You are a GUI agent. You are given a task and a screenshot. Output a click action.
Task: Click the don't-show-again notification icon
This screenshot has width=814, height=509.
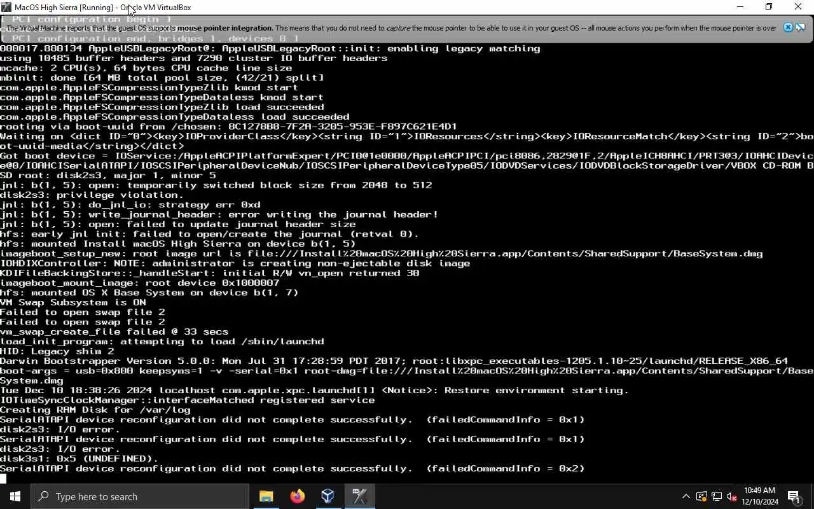click(x=801, y=27)
